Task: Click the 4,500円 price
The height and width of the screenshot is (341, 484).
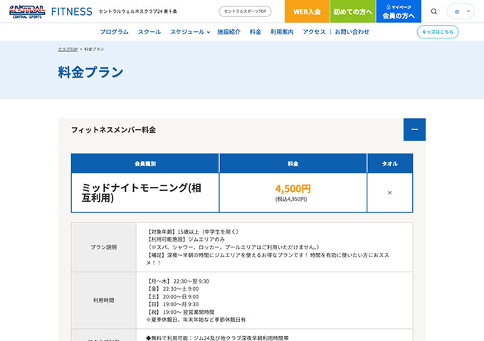Action: click(x=293, y=188)
